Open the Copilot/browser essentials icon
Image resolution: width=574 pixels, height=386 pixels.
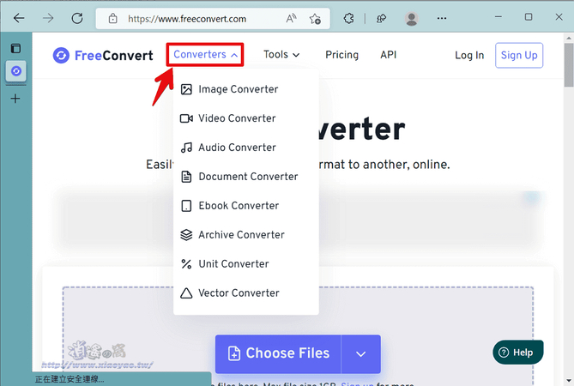coord(381,18)
